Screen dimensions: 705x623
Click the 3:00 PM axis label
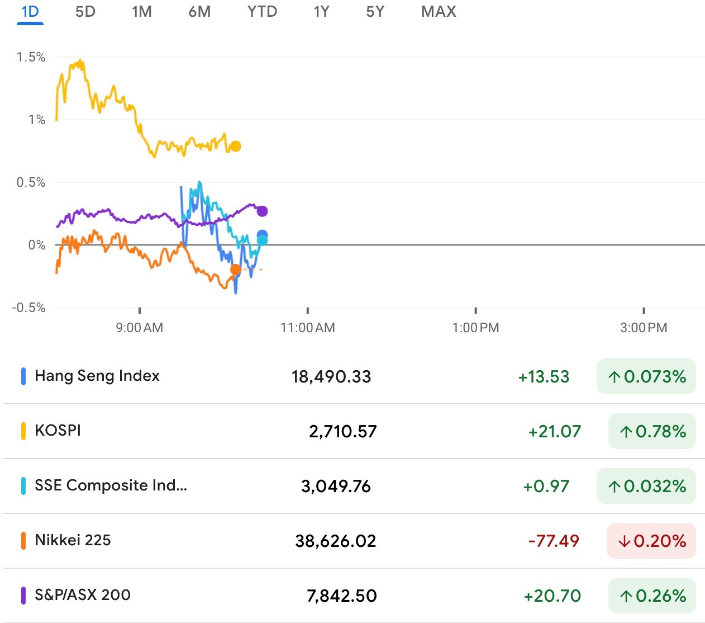point(644,328)
